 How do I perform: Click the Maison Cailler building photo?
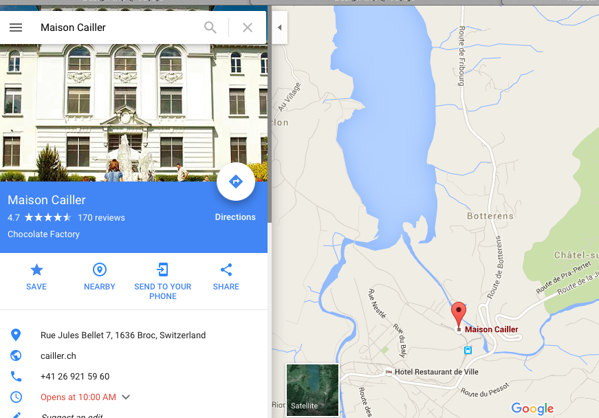(133, 113)
